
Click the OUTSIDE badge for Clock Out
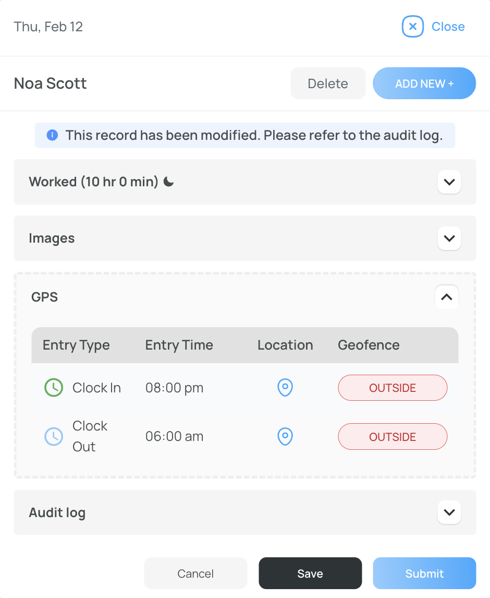pyautogui.click(x=393, y=436)
